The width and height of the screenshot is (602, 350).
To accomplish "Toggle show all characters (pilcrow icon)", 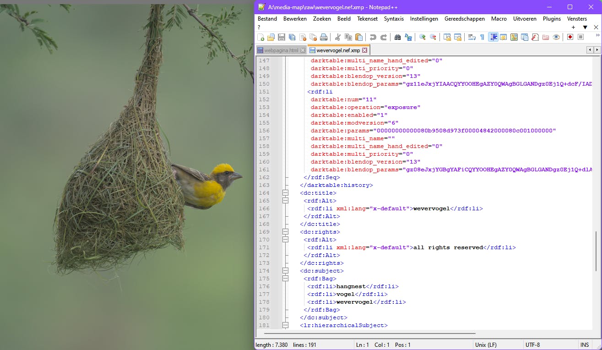I will tap(482, 38).
